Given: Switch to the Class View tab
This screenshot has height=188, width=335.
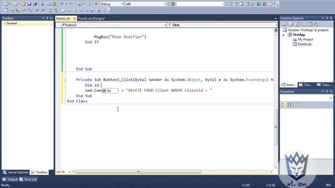Looking at the screenshot, I should click(325, 85).
